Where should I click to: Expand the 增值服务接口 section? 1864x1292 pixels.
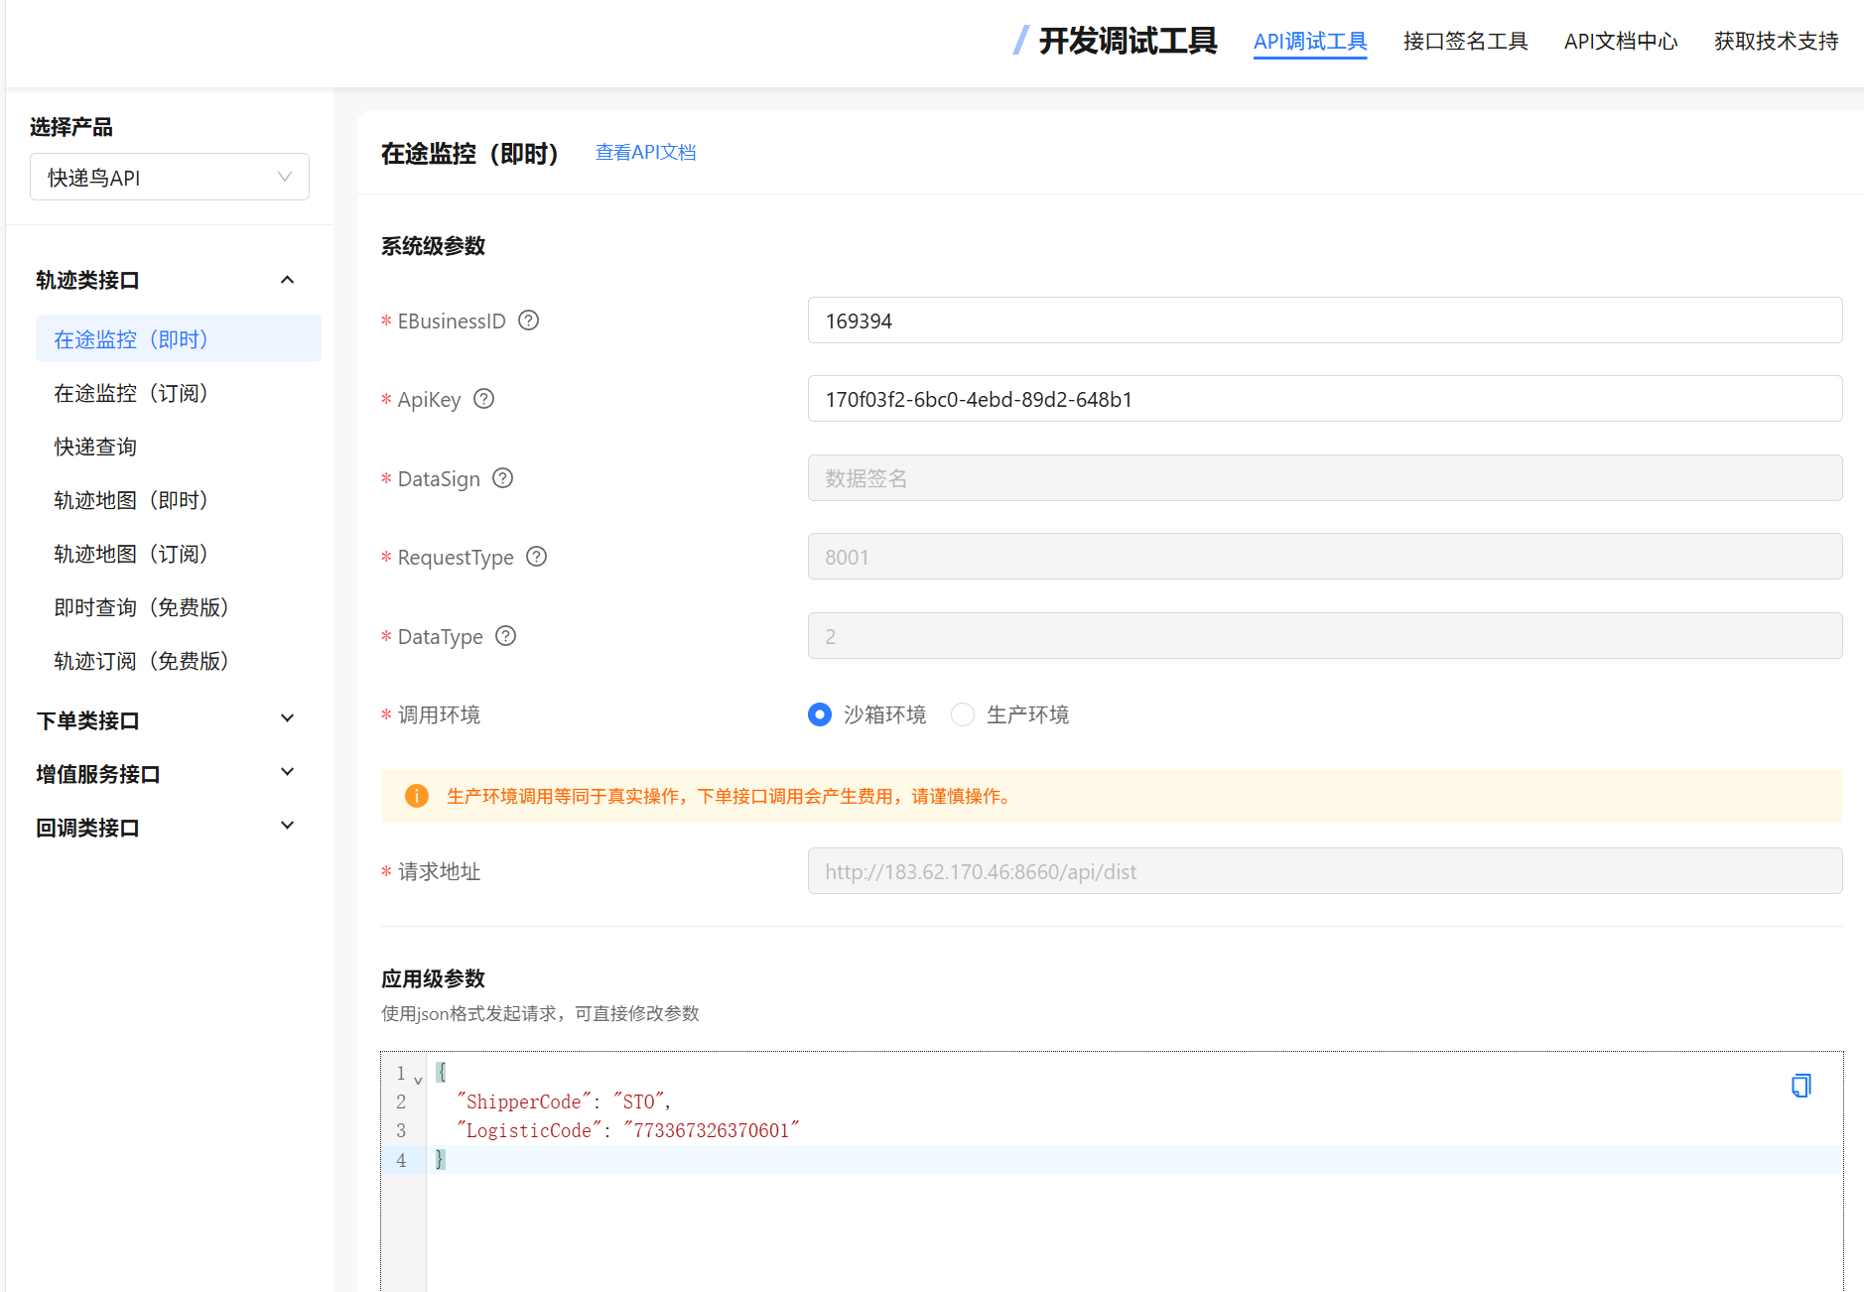(287, 773)
